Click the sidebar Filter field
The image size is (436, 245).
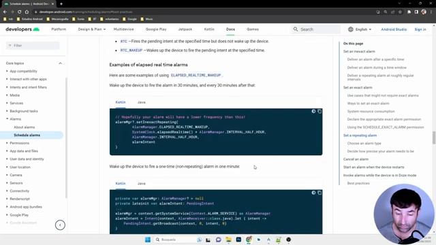33,46
